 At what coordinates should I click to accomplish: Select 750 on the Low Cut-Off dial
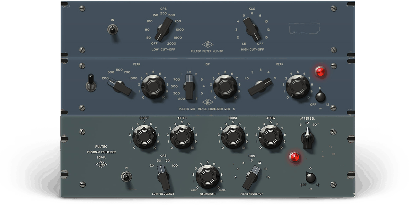click(x=178, y=21)
